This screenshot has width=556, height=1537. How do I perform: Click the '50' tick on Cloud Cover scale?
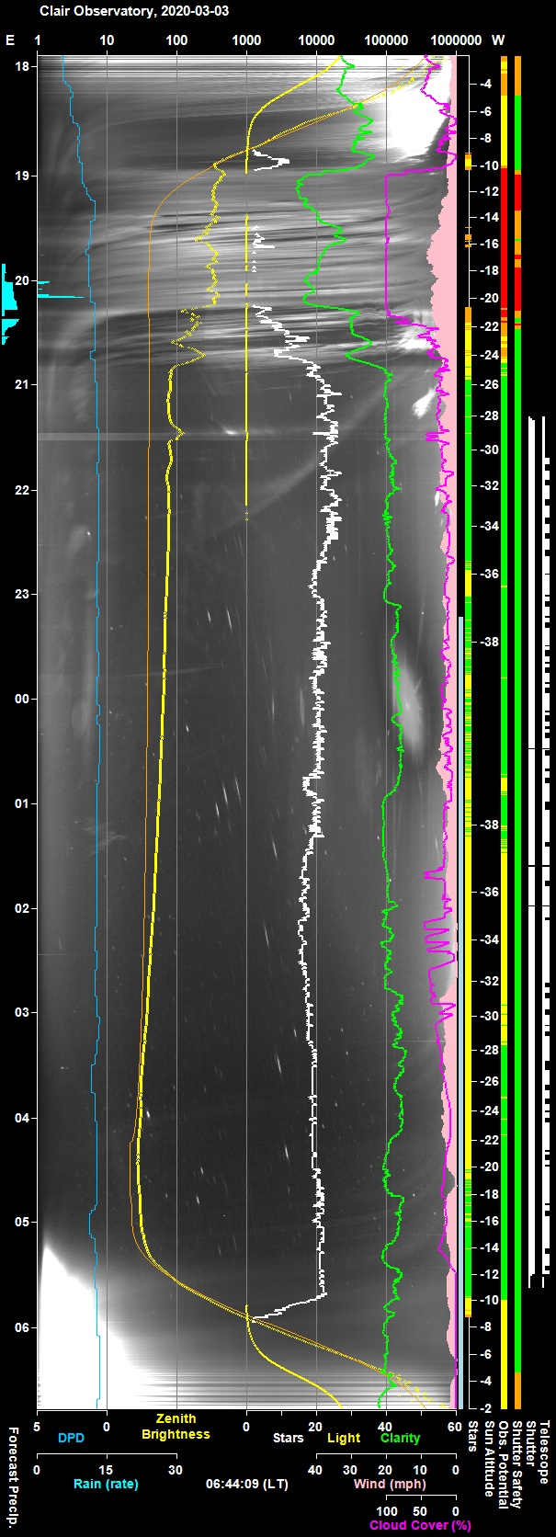pyautogui.click(x=421, y=1513)
